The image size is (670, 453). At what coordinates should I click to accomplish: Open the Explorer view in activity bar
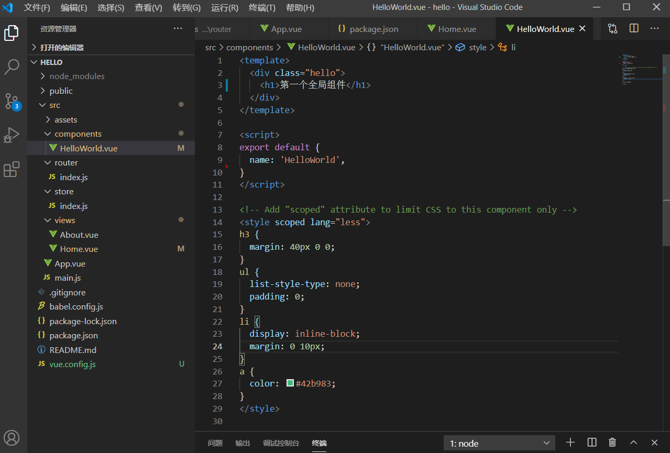12,33
